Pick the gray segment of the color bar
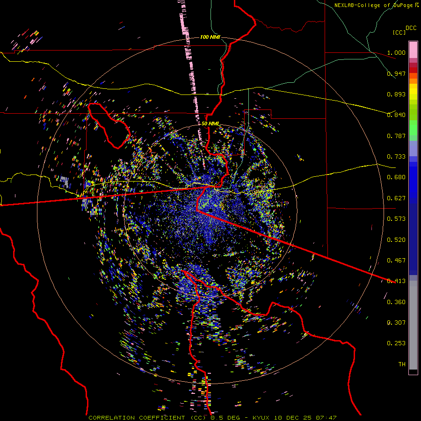 (413, 325)
